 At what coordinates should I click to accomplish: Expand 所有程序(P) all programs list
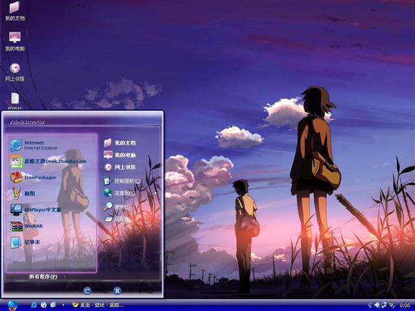43,277
